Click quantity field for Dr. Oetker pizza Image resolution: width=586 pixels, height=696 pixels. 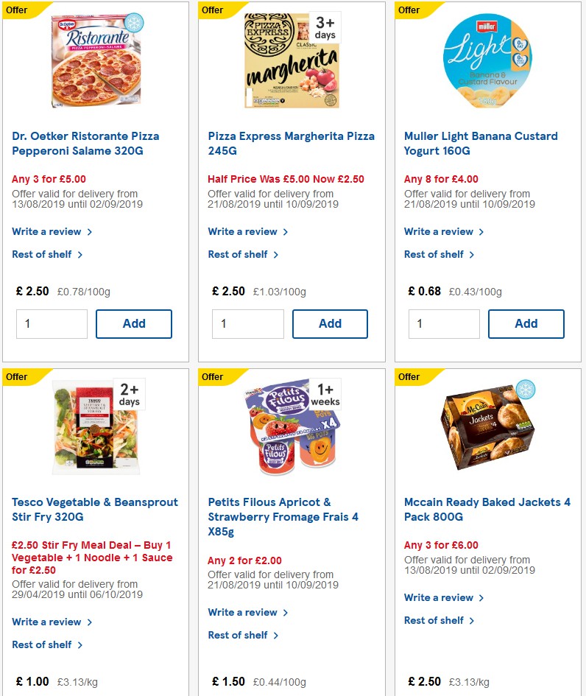[52, 323]
